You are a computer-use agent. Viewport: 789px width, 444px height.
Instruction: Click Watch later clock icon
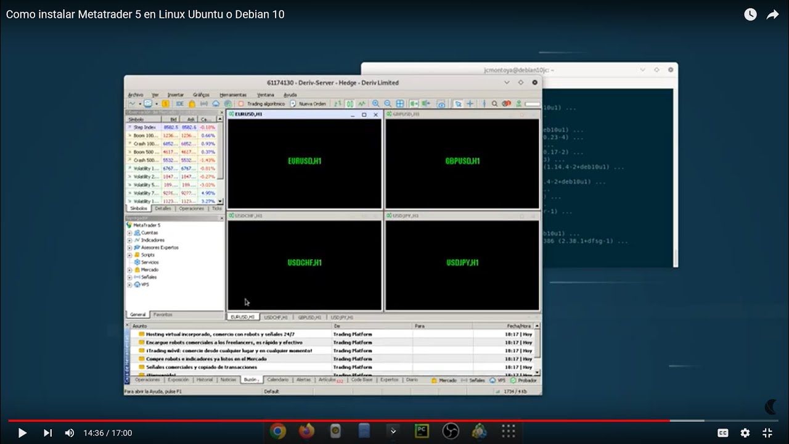click(750, 14)
